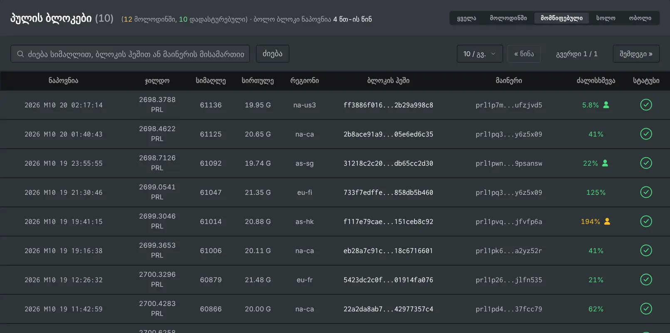
Task: Click reward 2700.4283 PRL
Action: 157,308
